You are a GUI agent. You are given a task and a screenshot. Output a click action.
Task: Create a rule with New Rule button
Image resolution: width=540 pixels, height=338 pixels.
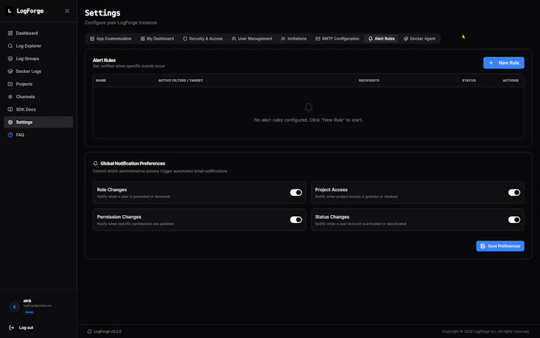pyautogui.click(x=504, y=63)
